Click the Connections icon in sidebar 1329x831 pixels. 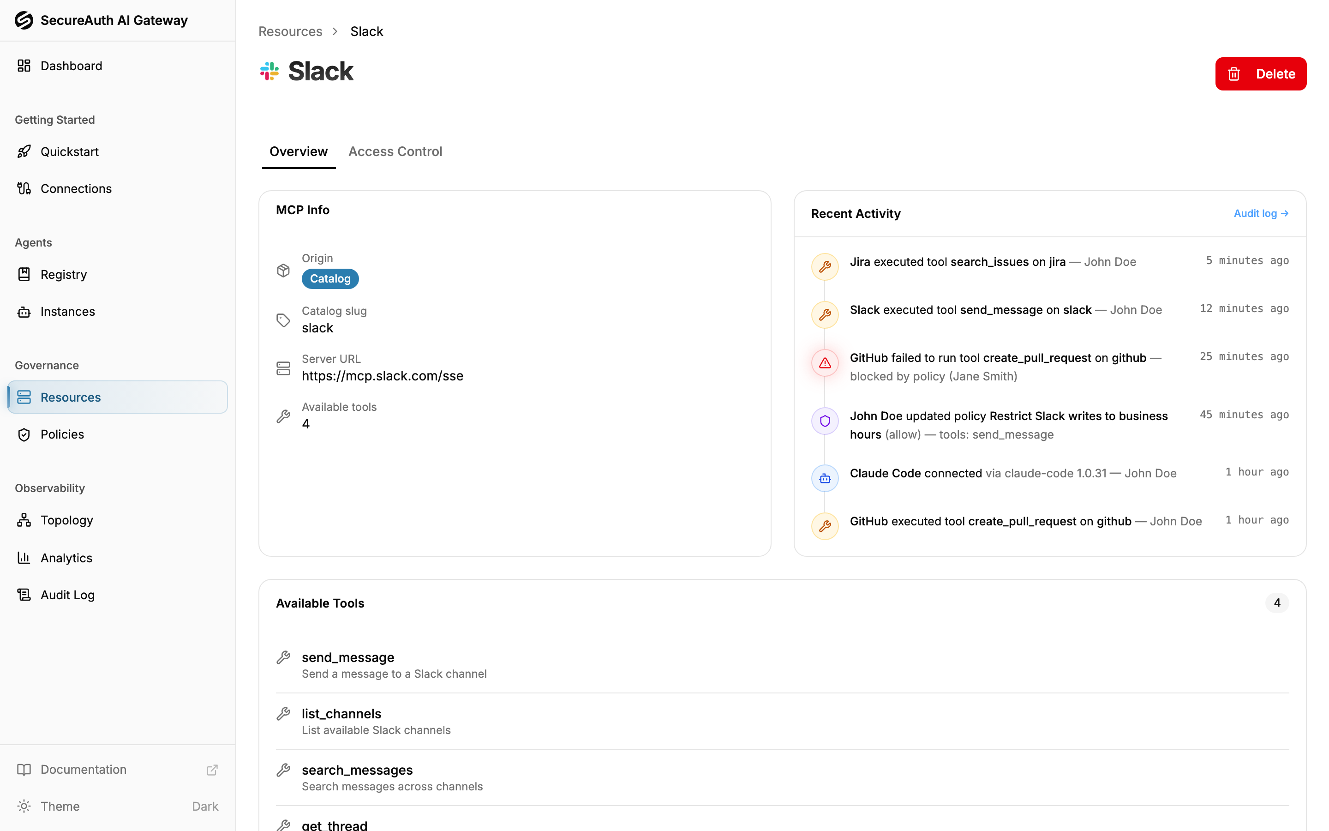24,188
